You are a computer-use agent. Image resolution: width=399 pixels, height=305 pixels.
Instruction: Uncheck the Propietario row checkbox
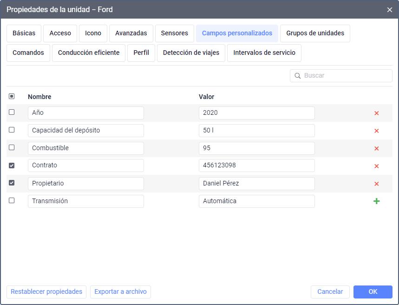tap(12, 183)
